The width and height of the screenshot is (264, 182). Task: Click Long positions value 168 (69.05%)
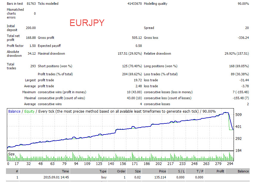pyautogui.click(x=239, y=66)
